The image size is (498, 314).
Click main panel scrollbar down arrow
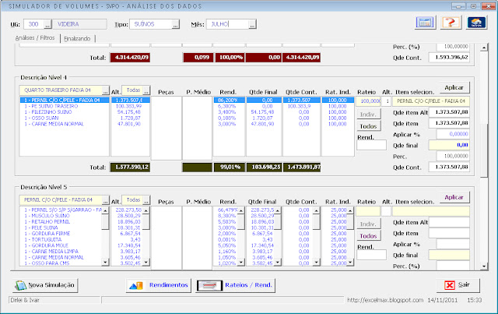pos(484,266)
